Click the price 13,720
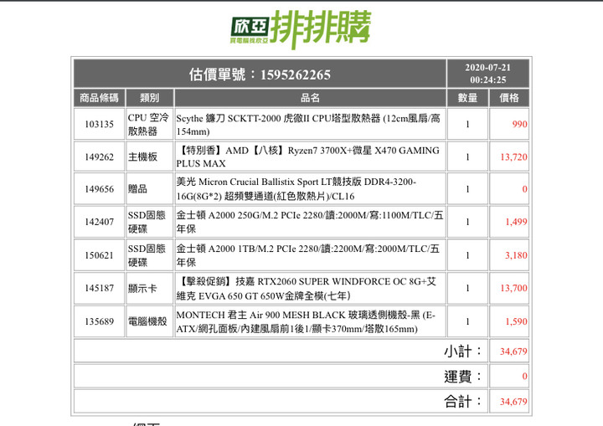This screenshot has height=426, width=603. point(513,157)
